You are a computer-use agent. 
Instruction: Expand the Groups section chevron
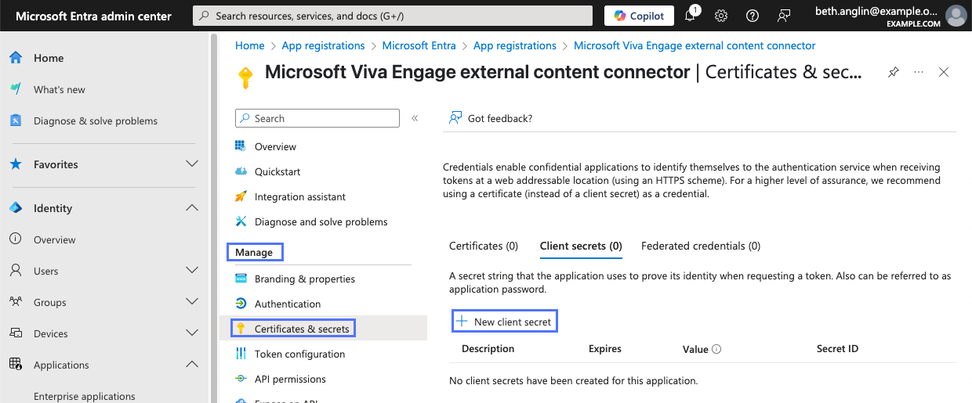coord(191,302)
